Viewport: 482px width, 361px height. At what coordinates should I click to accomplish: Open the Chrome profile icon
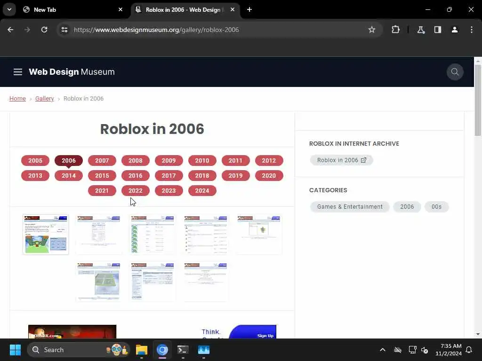pos(454,30)
